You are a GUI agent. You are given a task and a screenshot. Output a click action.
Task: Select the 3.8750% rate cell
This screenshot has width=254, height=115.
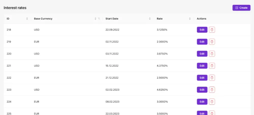pos(162,54)
